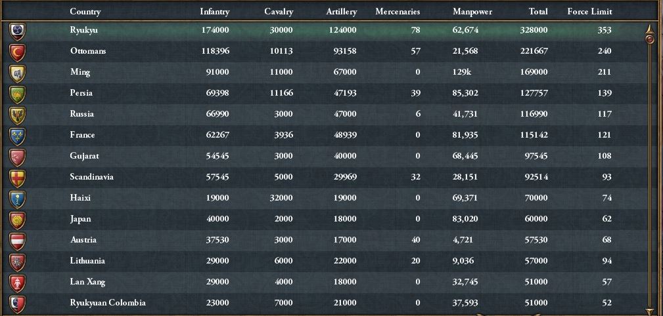Open the Lithuania flag shield icon

click(x=18, y=262)
